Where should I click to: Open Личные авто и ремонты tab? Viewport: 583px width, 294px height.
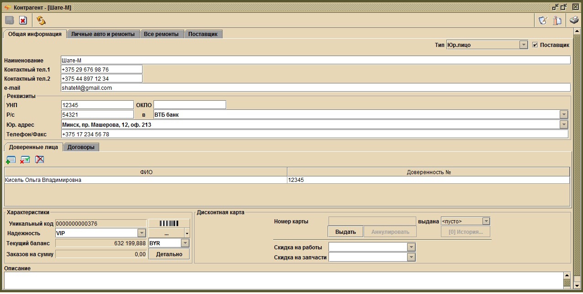pos(103,34)
